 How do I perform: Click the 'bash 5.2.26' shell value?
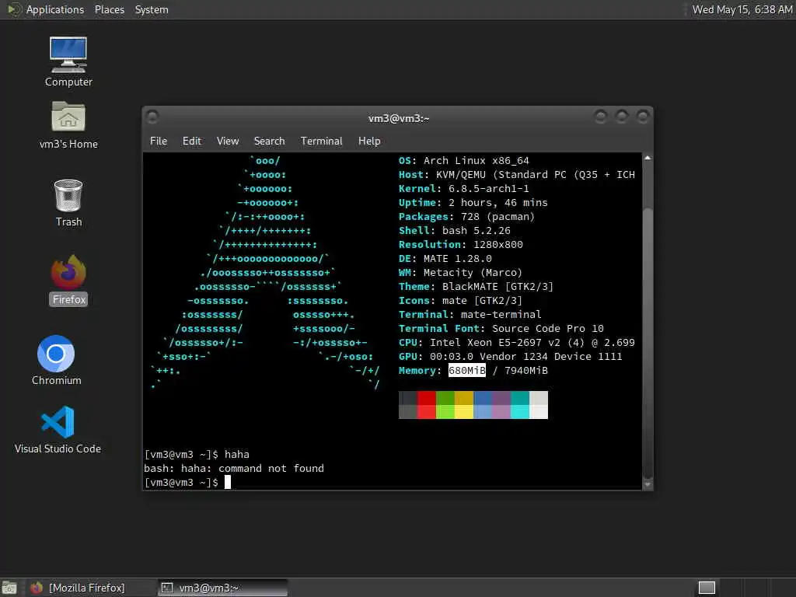477,230
